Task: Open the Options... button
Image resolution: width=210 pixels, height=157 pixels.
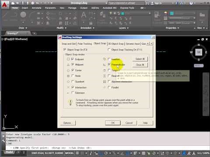Action: 68,123
